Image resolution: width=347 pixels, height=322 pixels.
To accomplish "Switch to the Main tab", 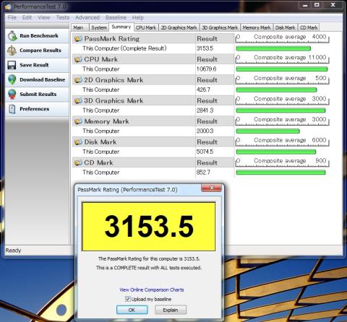I will [80, 27].
